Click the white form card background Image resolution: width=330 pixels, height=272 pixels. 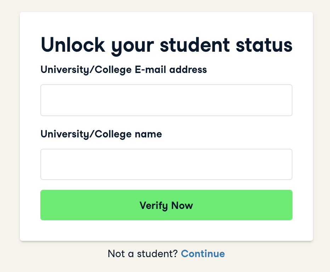166,230
